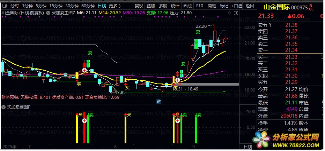
Task: Select the 买一 price 21.33
Action: coord(291,57)
